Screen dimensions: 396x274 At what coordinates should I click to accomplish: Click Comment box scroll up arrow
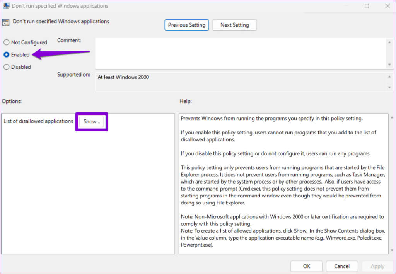click(389, 43)
